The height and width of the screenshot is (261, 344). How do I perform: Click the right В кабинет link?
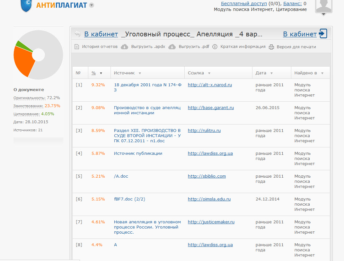[x=300, y=34]
